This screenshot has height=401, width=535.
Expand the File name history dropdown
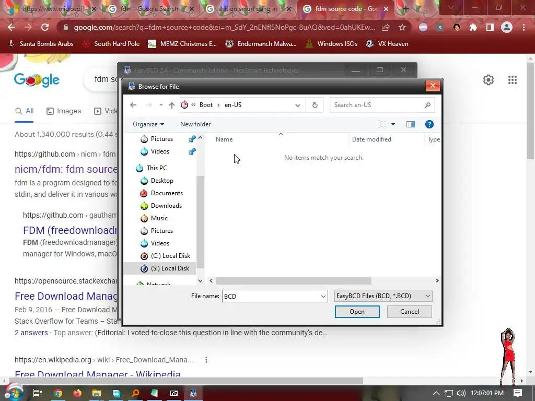[x=323, y=296]
